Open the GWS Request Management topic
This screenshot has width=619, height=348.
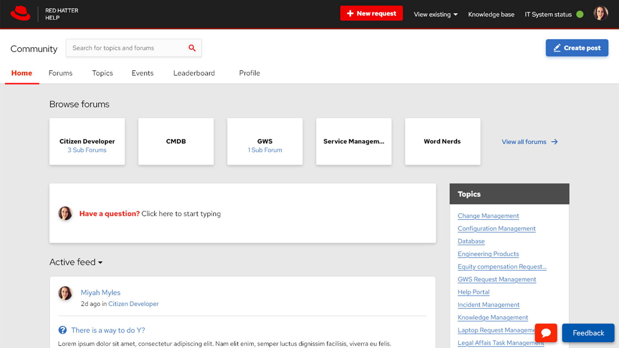point(497,279)
